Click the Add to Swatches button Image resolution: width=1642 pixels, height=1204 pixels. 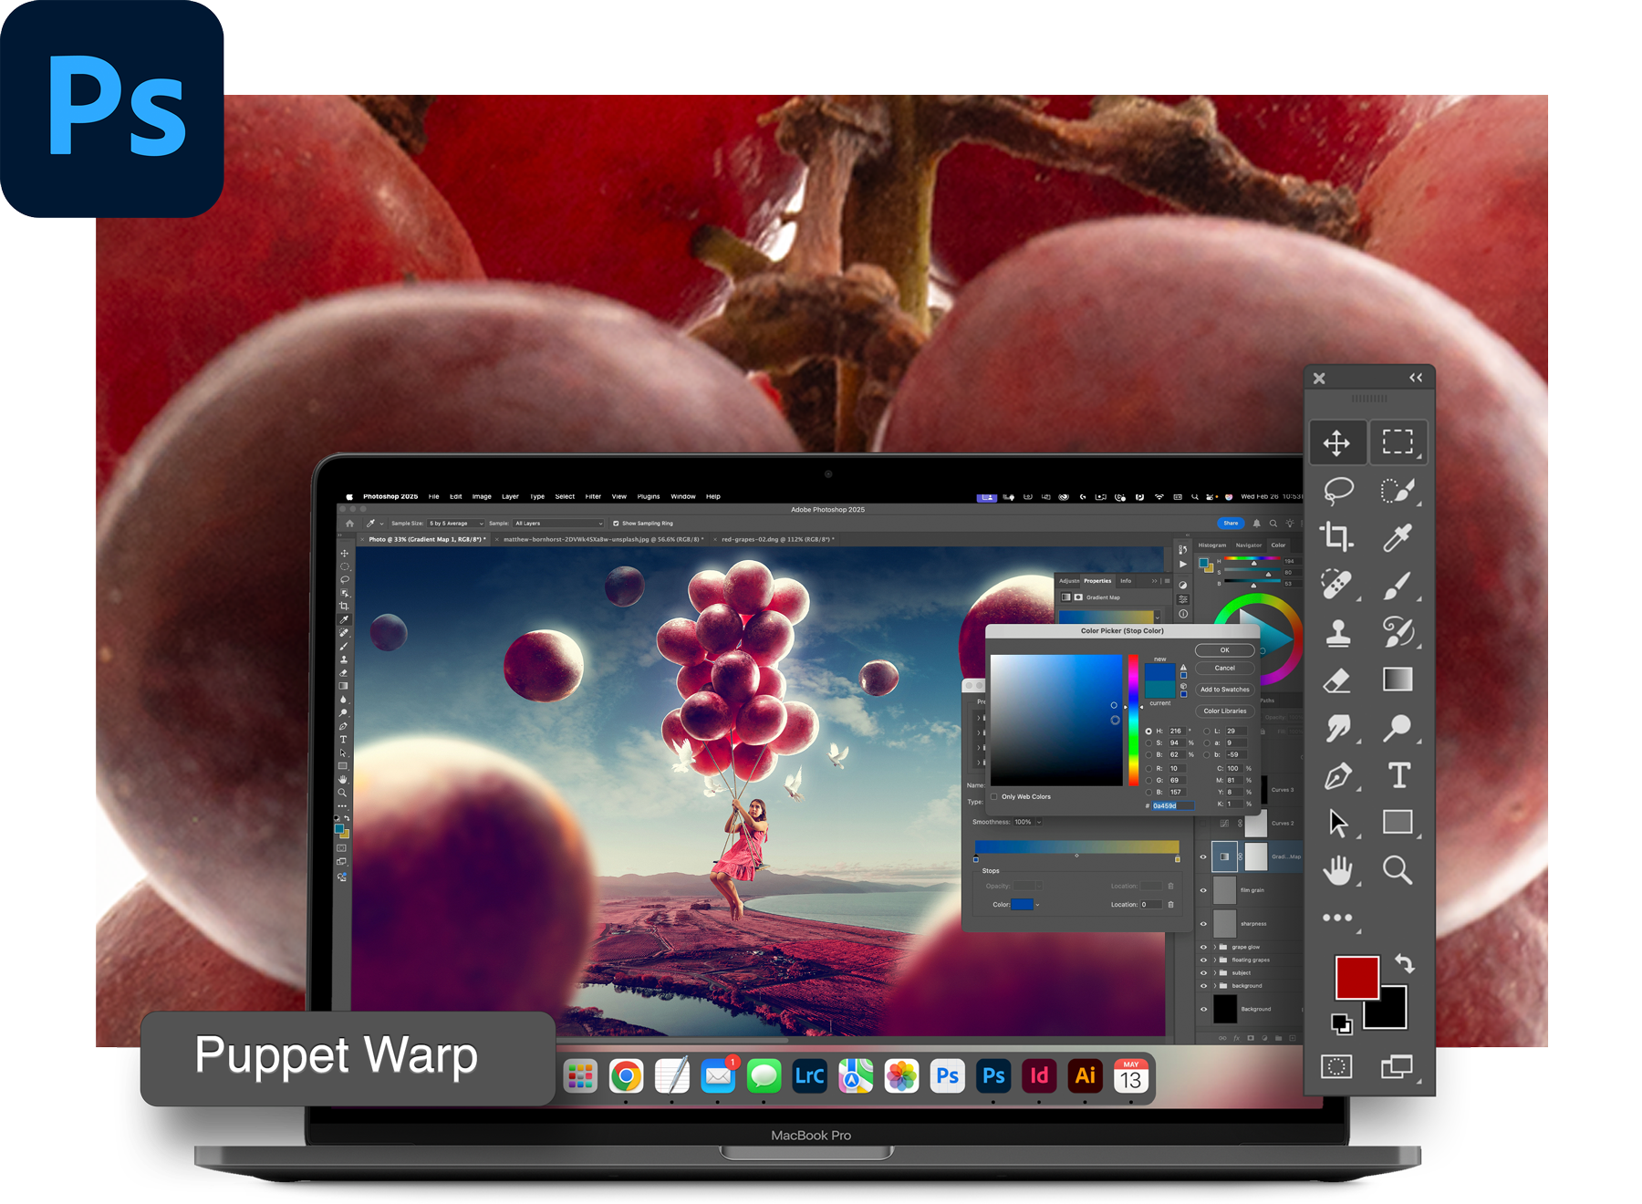tap(1224, 690)
